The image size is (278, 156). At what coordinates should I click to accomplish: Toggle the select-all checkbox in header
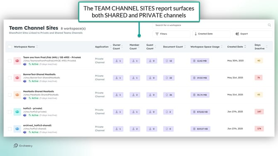coord(10,47)
